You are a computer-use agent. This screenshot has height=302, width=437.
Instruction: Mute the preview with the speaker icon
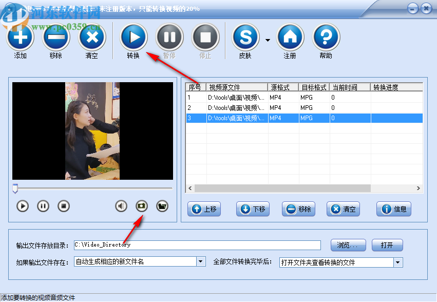[120, 206]
